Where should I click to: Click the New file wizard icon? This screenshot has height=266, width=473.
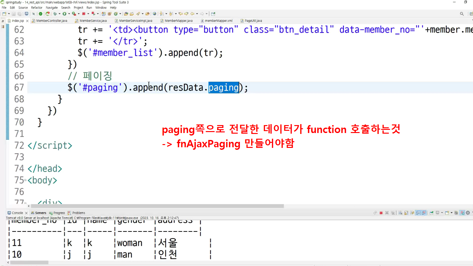click(4, 14)
